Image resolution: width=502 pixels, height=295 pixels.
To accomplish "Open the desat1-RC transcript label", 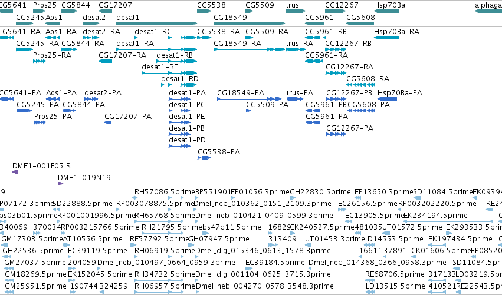I will [153, 32].
